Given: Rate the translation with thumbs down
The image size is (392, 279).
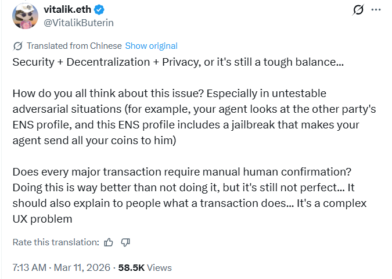Looking at the screenshot, I should [x=125, y=242].
